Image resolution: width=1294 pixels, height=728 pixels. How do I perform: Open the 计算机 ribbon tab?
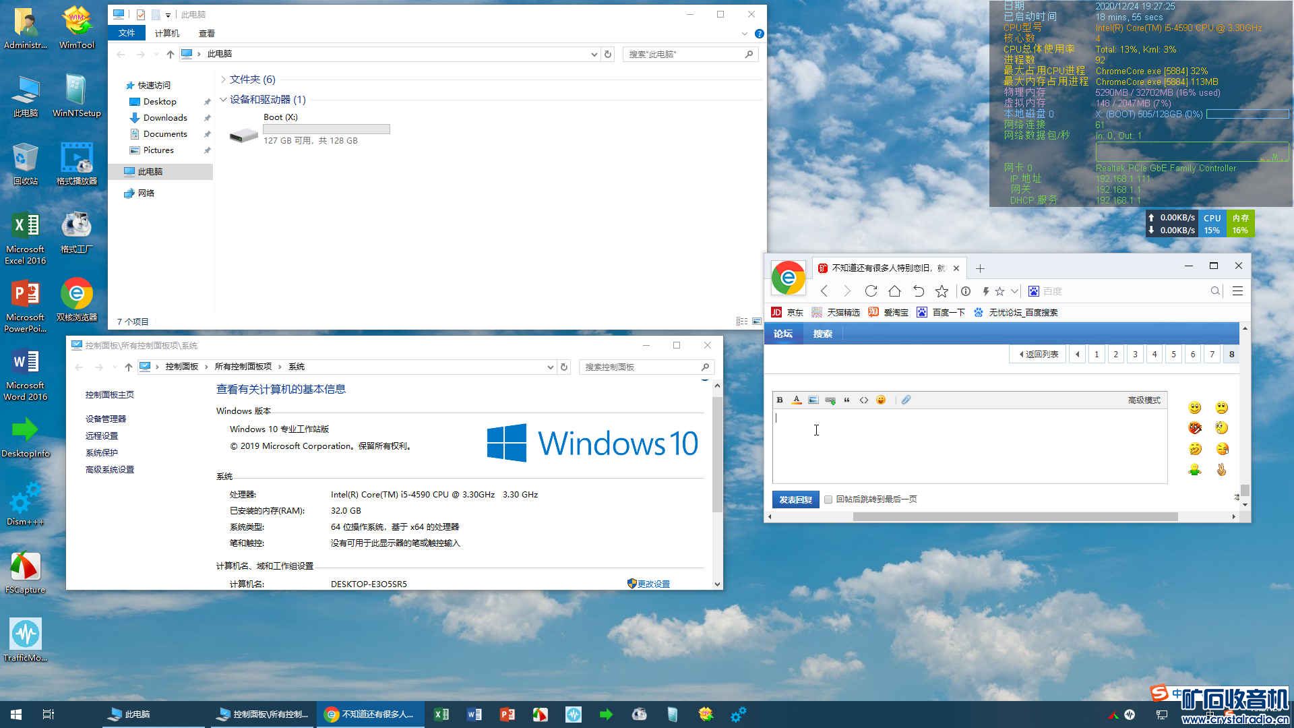(x=166, y=33)
